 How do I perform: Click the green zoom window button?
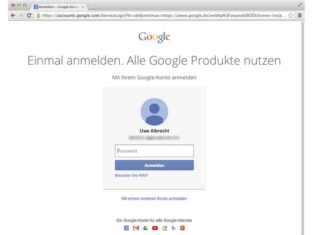(25, 5)
